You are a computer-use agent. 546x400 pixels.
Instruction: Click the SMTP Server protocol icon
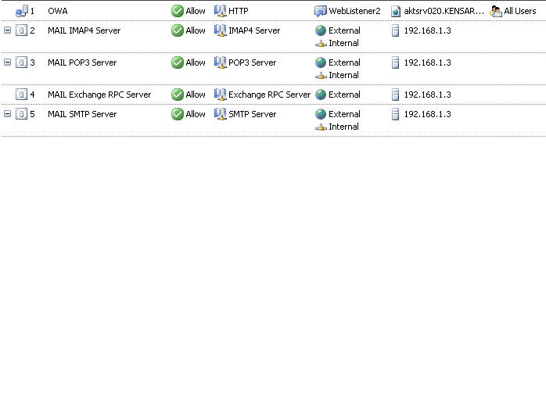220,114
